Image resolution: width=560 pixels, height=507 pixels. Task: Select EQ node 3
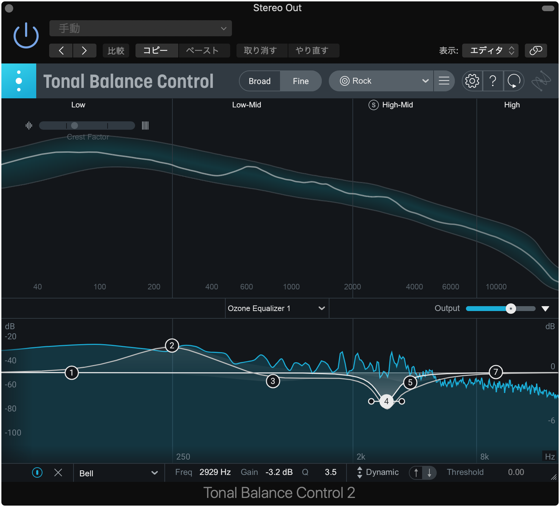pyautogui.click(x=273, y=381)
